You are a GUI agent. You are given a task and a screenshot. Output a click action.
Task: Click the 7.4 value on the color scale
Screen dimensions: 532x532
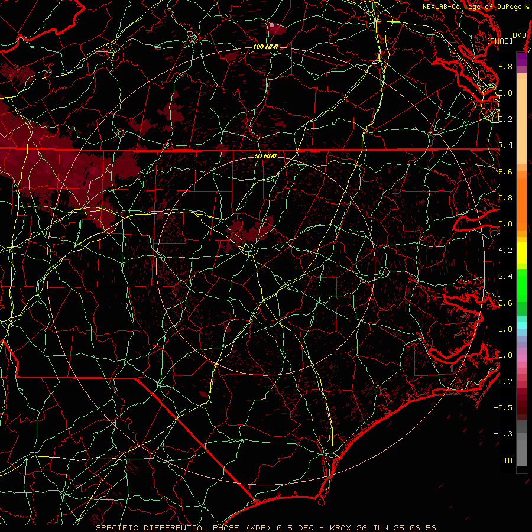tap(505, 145)
